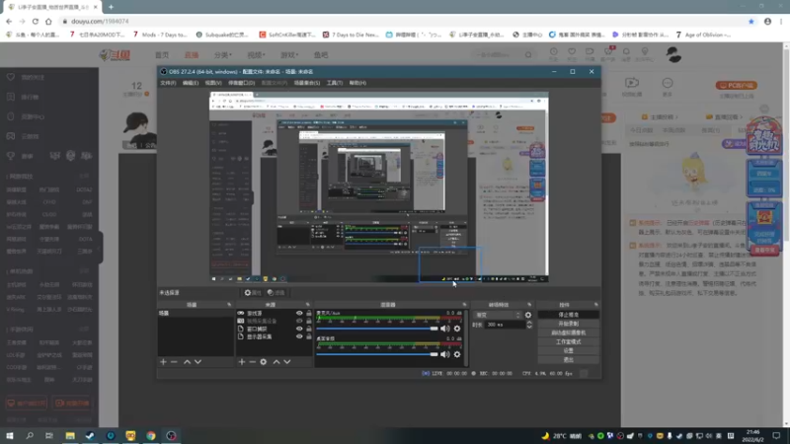Open new tab in Chrome
790x444 pixels.
(x=111, y=7)
